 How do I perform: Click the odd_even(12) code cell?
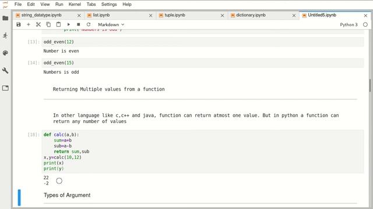203,42
